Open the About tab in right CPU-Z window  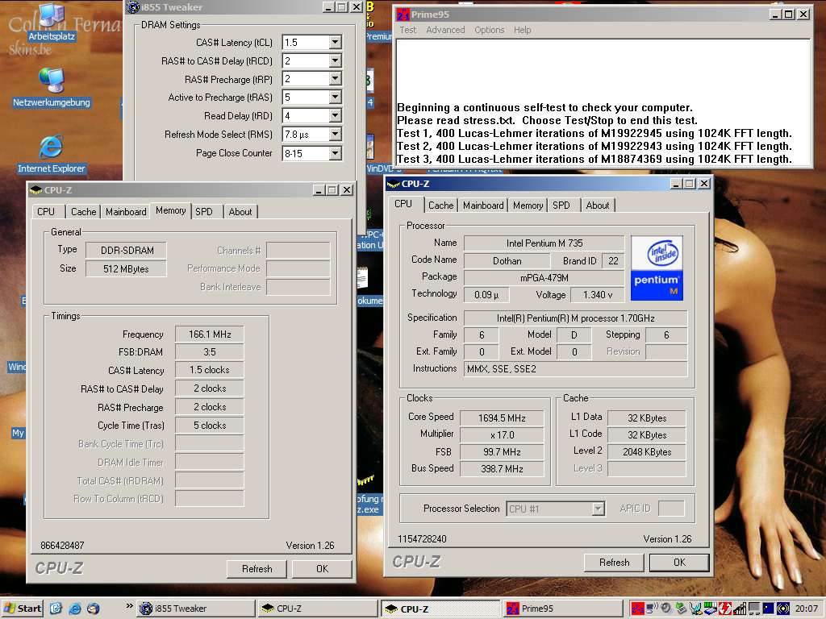598,206
